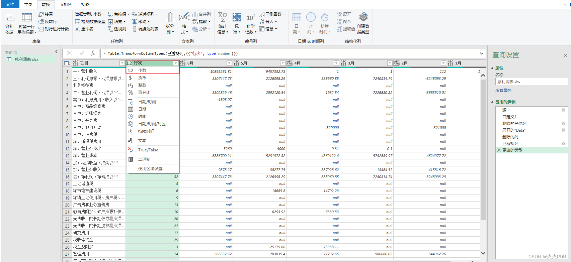Viewport: 571px width, 262px height.
Task: Click the 聚合 aggregate icon
Action: (339, 21)
